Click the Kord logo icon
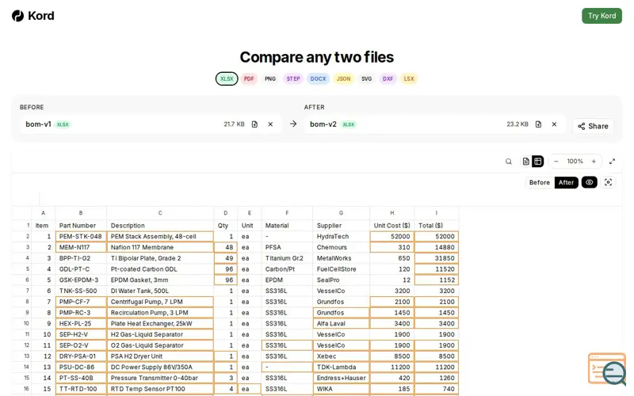Viewport: 634px width, 396px height. click(x=17, y=16)
